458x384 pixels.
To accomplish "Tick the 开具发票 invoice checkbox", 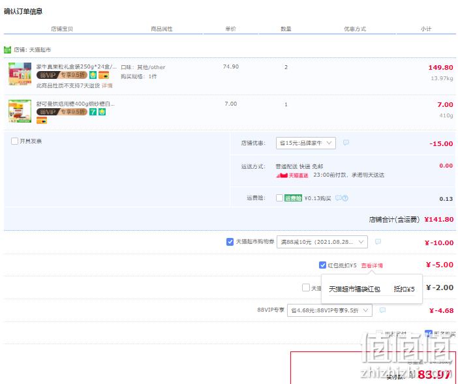I will click(x=14, y=141).
